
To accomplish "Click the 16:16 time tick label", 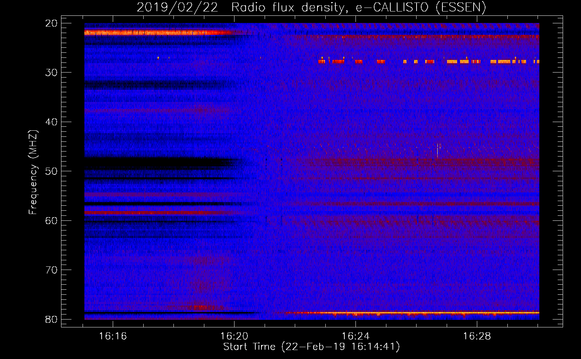I will (x=113, y=336).
